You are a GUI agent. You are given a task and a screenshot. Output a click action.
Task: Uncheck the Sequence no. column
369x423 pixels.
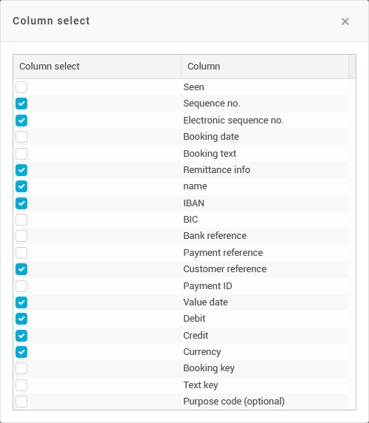21,104
